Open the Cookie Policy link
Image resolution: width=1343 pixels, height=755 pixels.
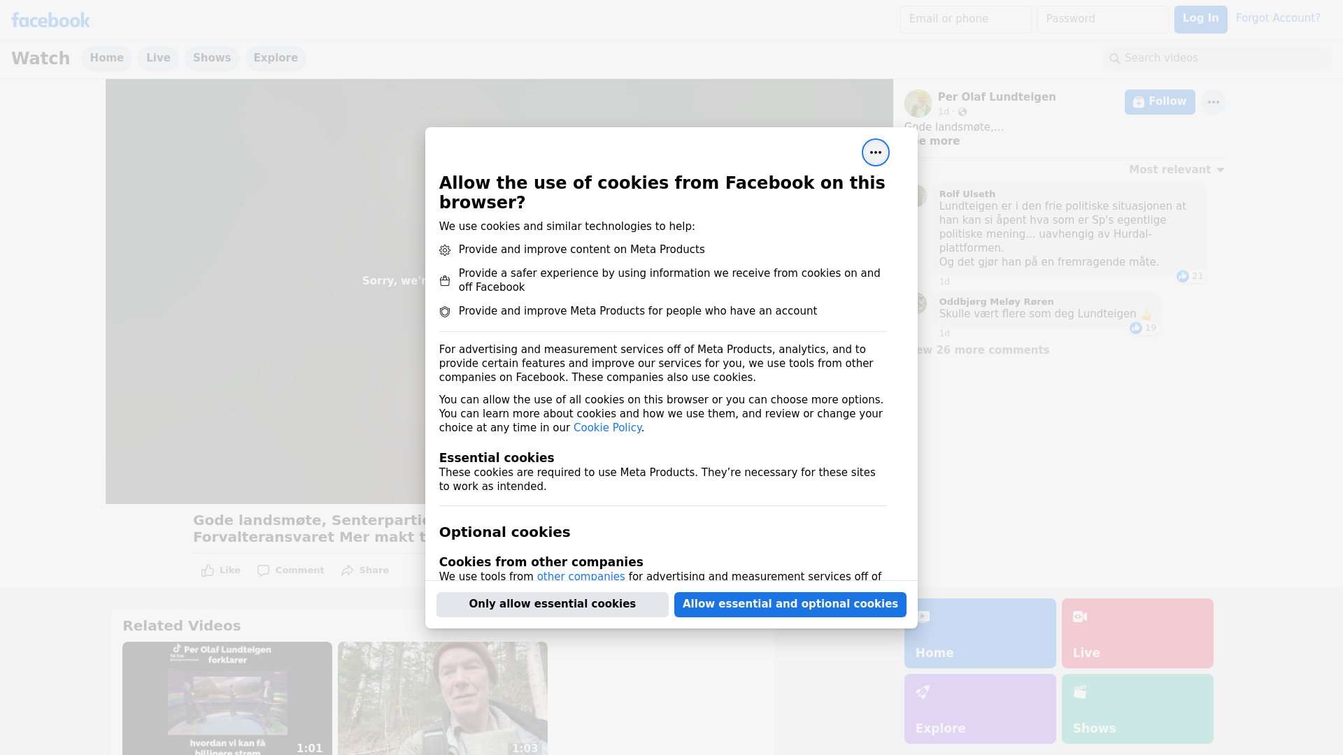point(607,428)
